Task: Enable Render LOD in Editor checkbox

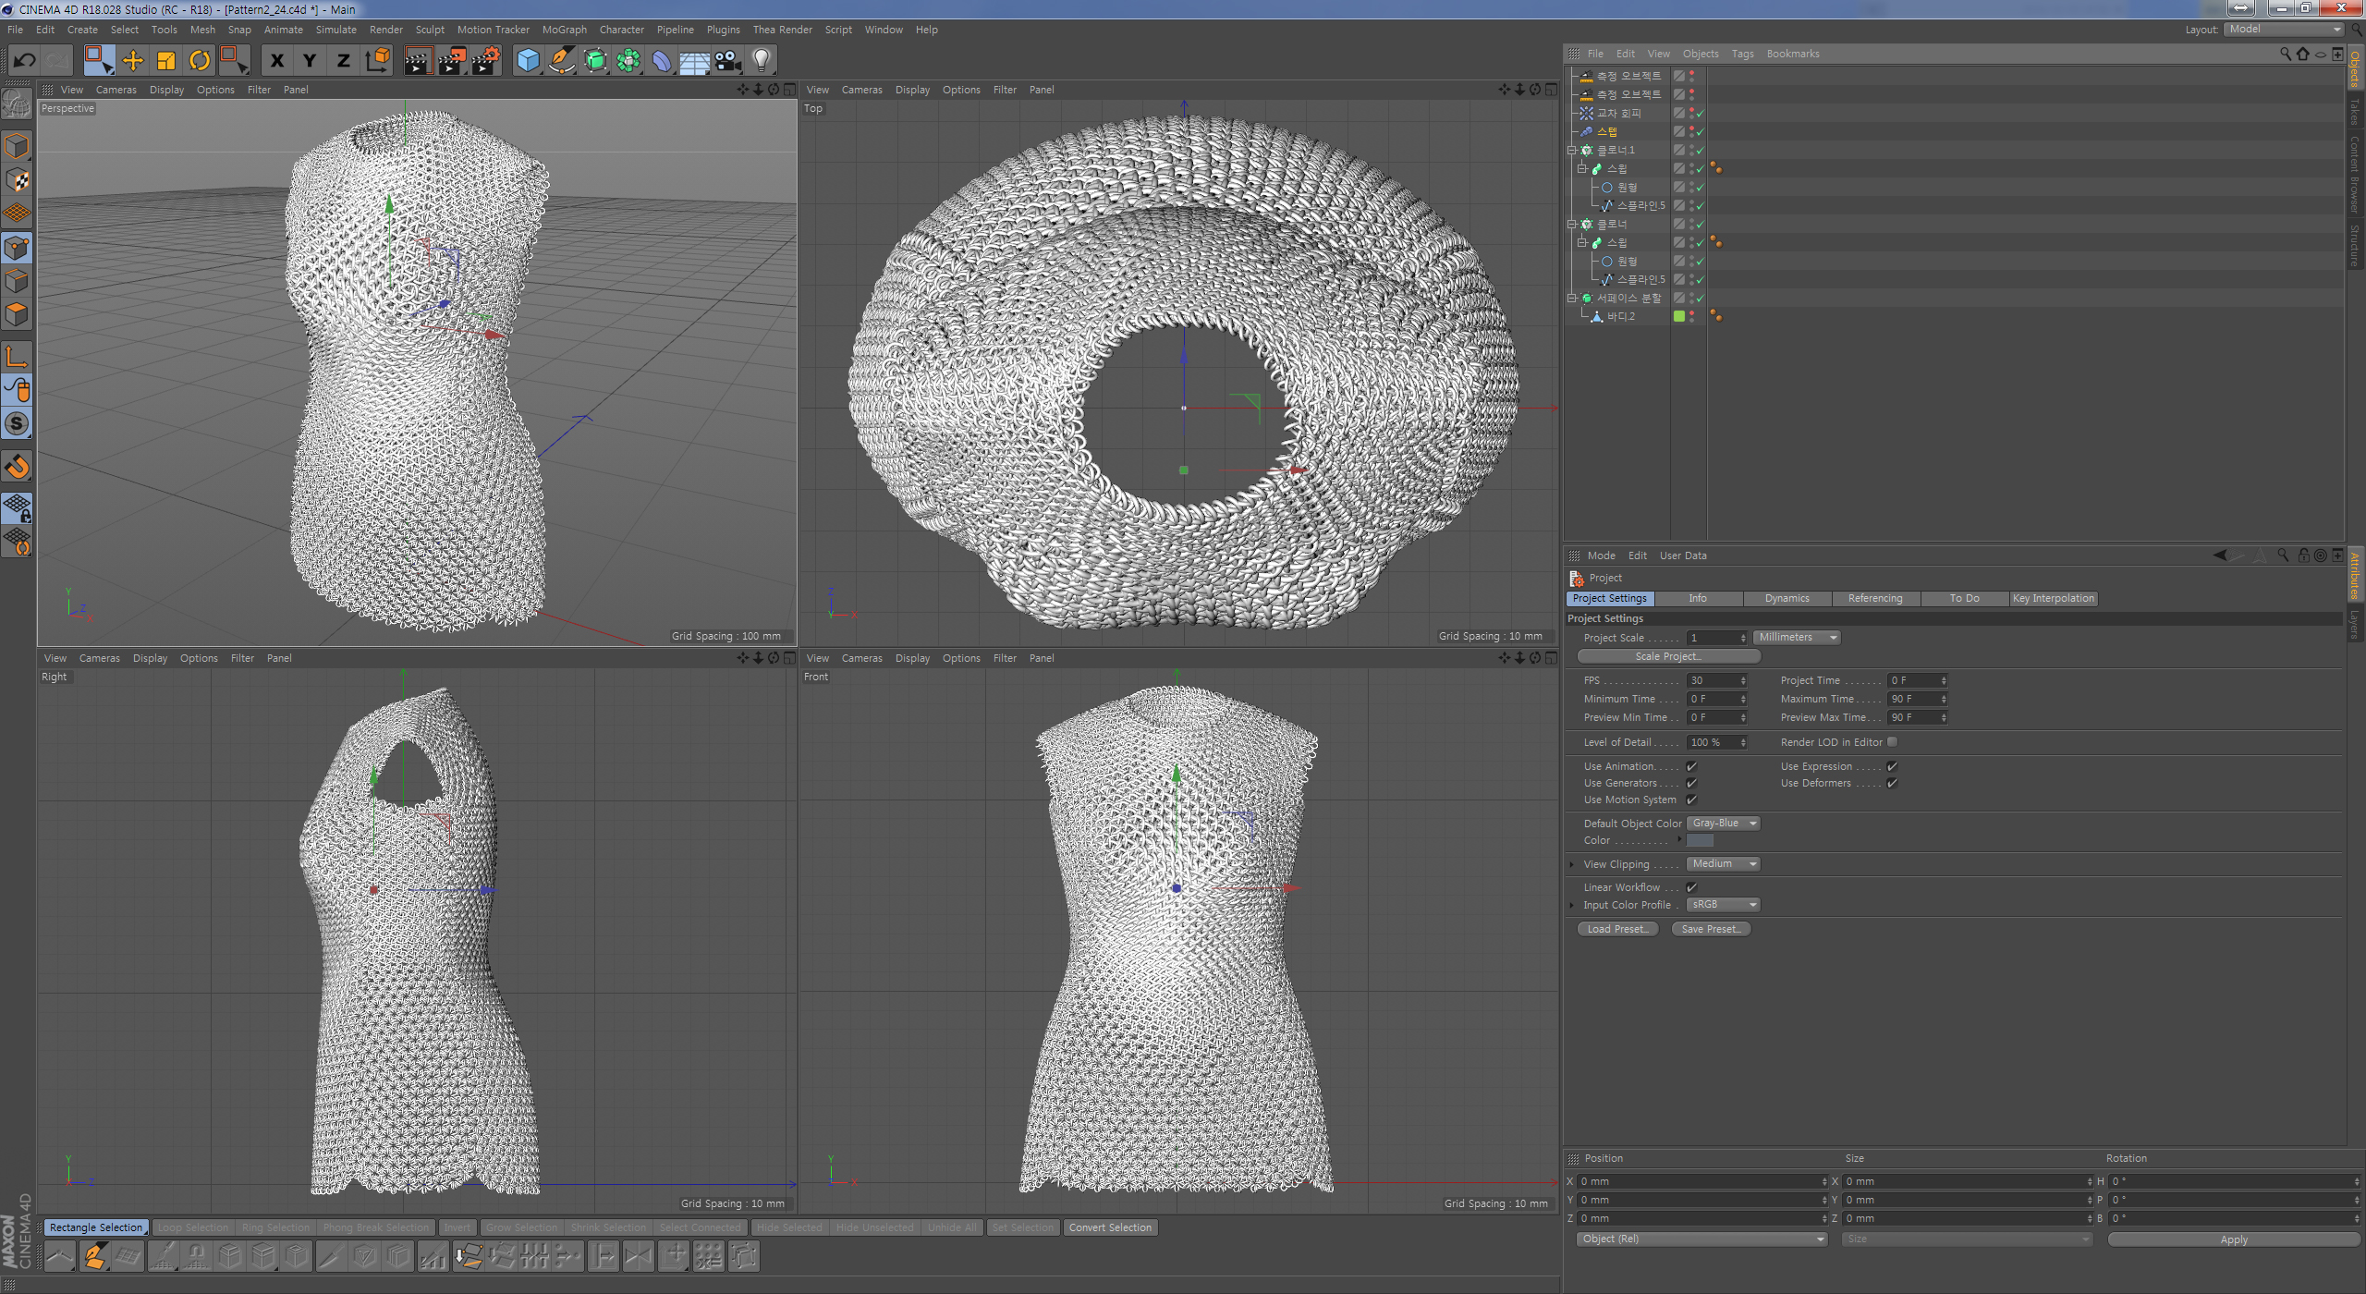Action: tap(1892, 742)
